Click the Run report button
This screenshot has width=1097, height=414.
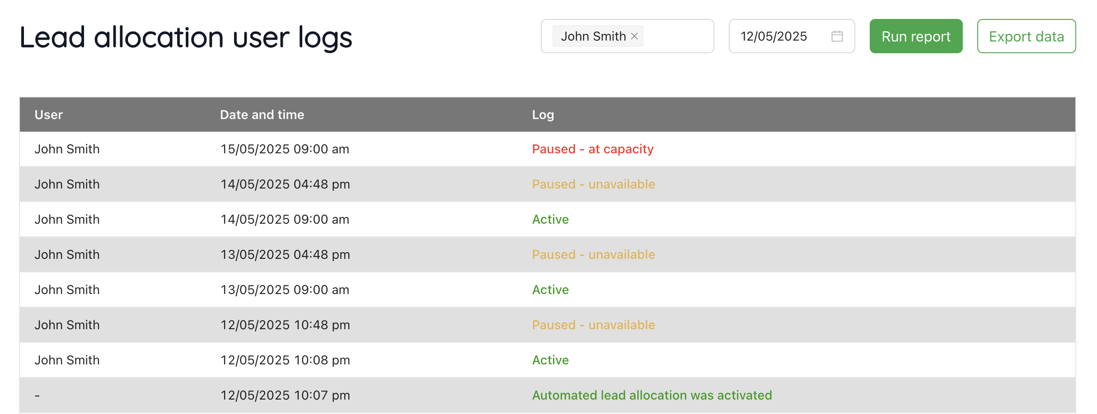tap(916, 36)
